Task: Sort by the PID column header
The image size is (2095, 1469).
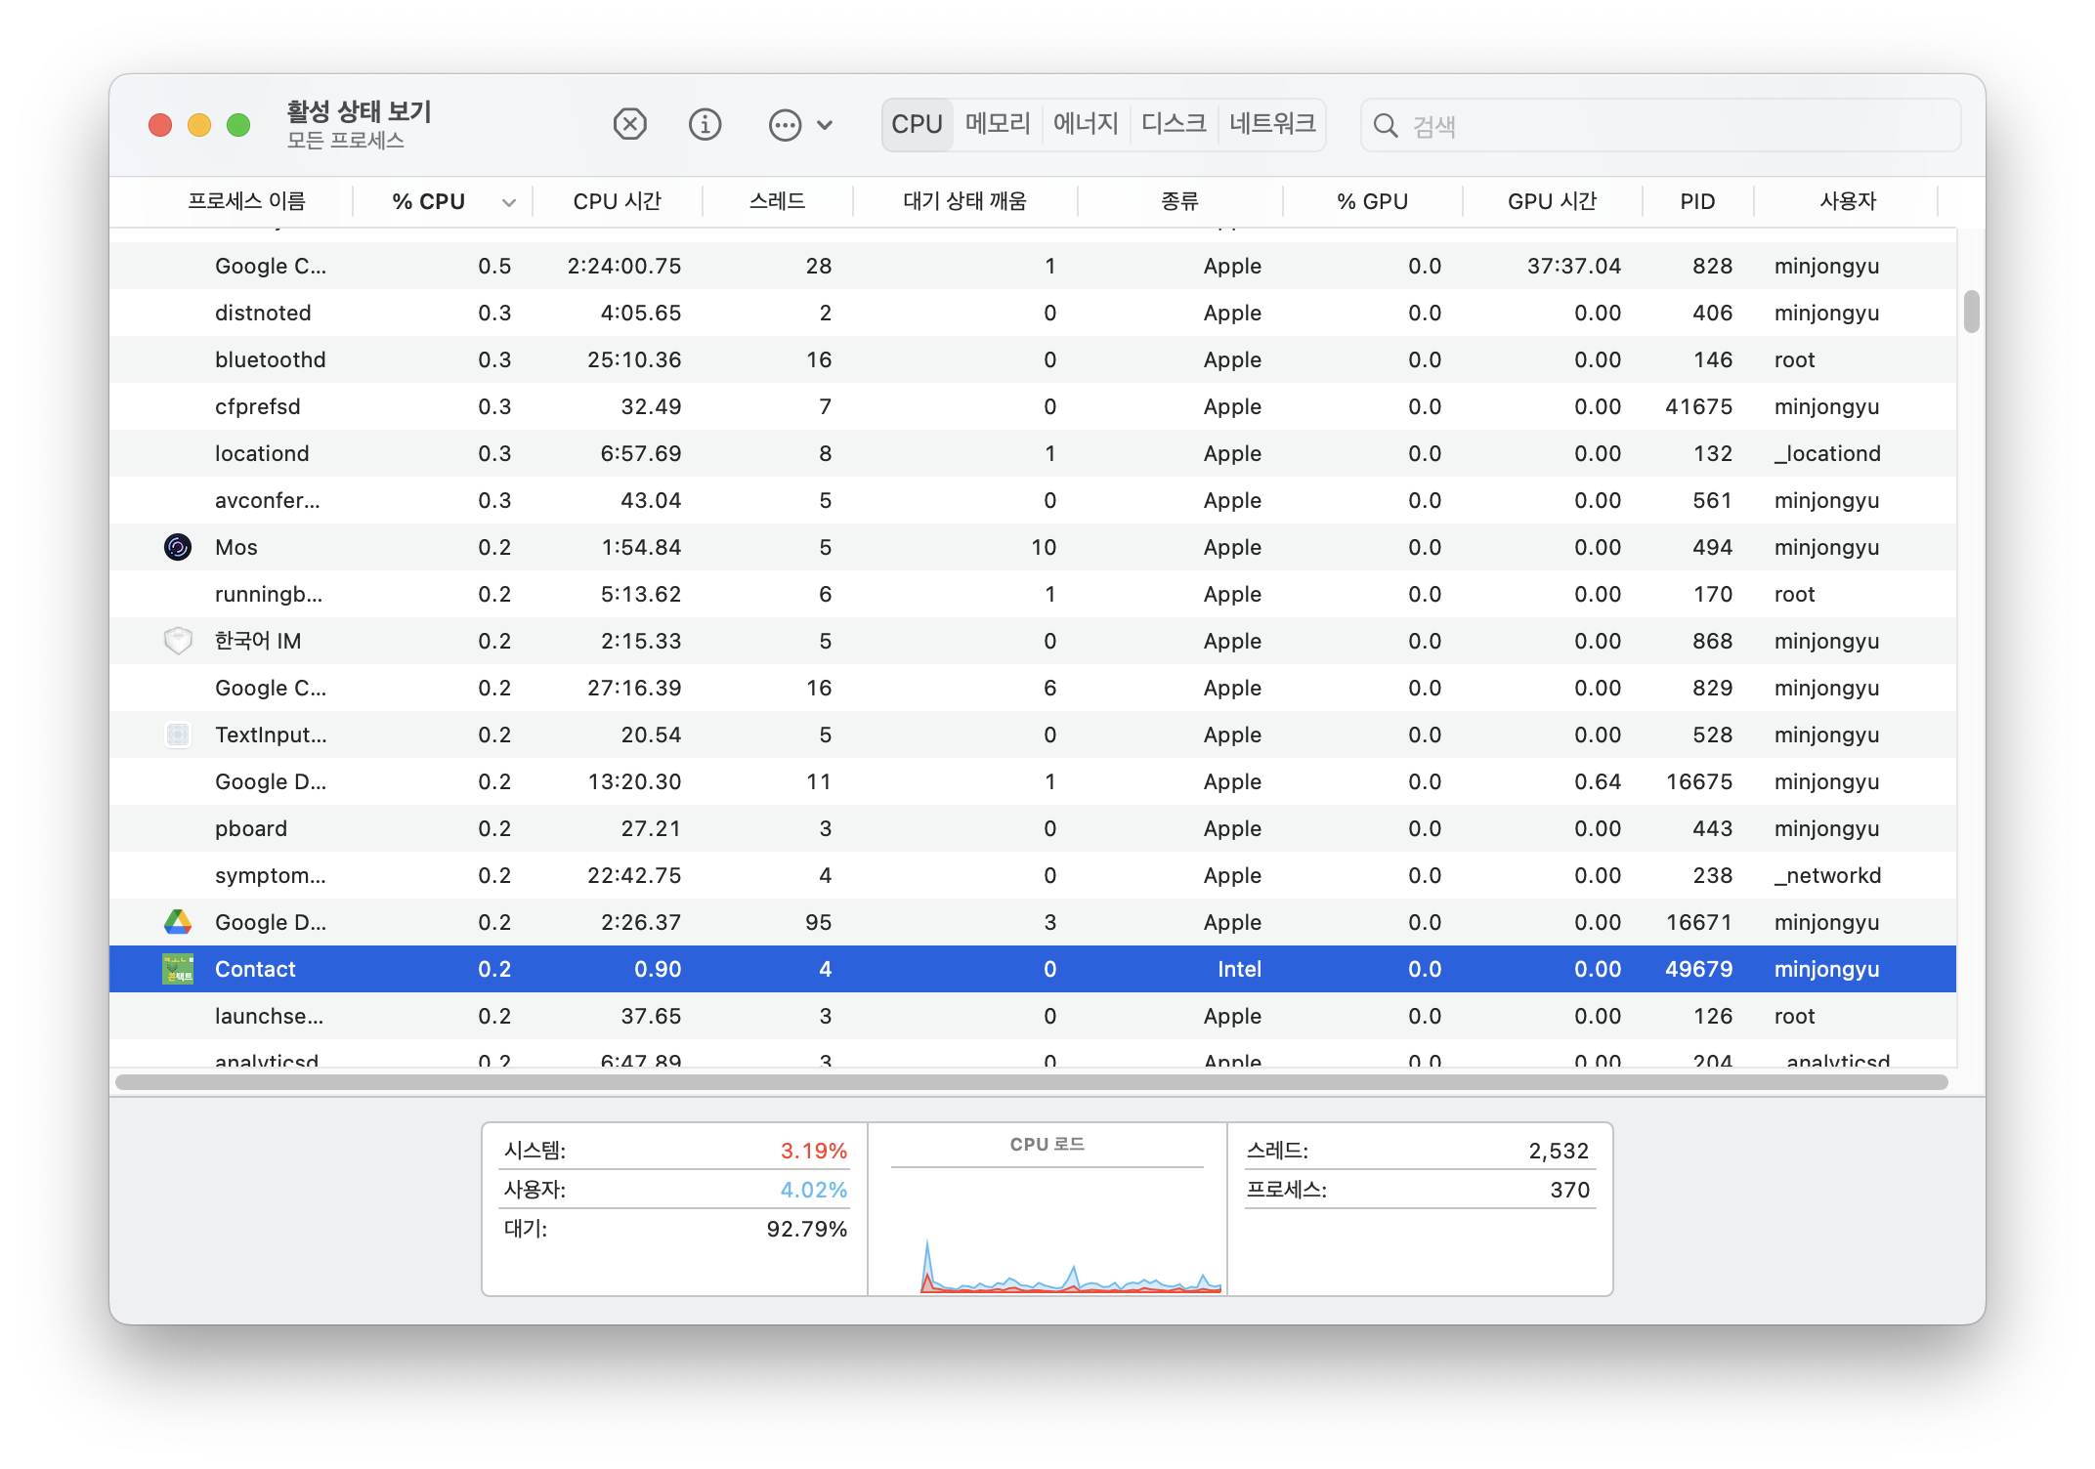Action: coord(1697,201)
